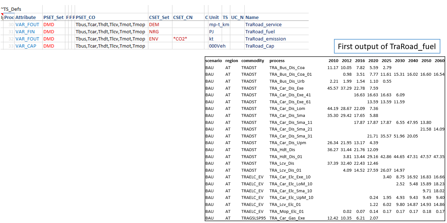Viewport: 447px width, 223px height.
Task: Click the 'First output of TraRoad_fuel' text box
Action: tap(387, 47)
